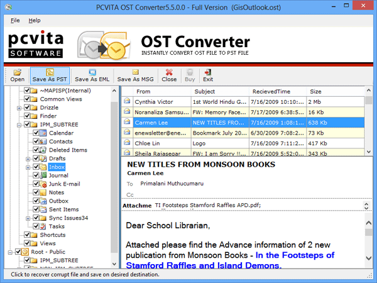
Task: Expand the Drizzle folder node
Action: pyautogui.click(x=19, y=108)
